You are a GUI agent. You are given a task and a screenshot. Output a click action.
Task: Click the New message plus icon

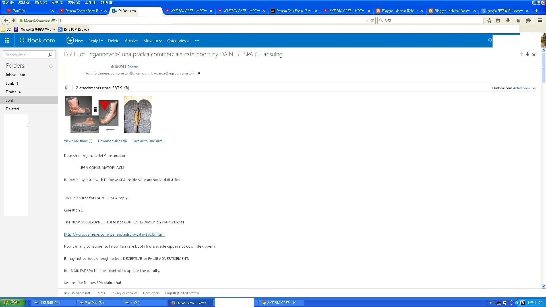click(x=70, y=41)
